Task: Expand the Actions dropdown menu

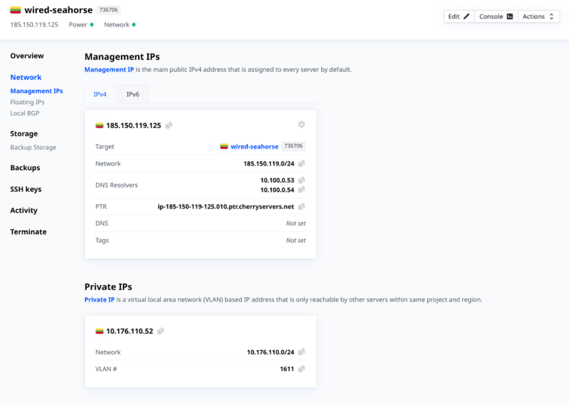Action: click(x=539, y=17)
